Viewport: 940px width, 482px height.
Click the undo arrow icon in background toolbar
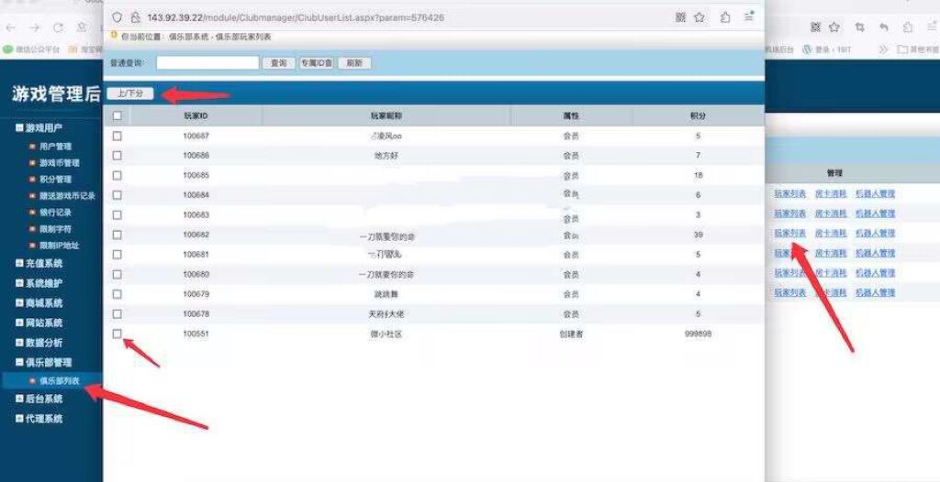(x=883, y=27)
